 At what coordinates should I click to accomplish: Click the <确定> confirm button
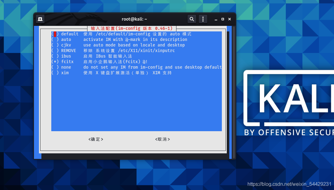[96, 139]
